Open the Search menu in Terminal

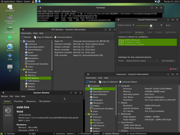[x=57, y=11]
